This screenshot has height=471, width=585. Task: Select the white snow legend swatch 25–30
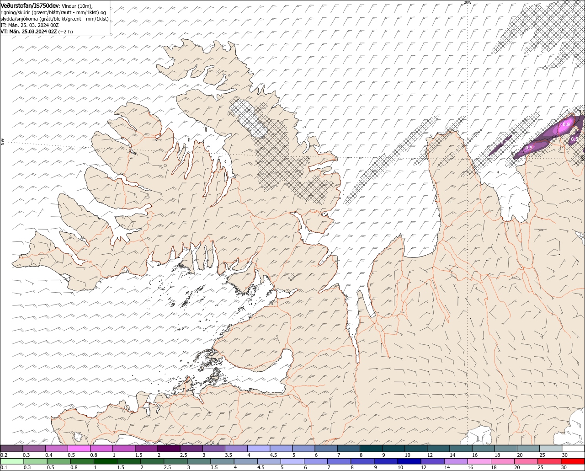(x=551, y=449)
